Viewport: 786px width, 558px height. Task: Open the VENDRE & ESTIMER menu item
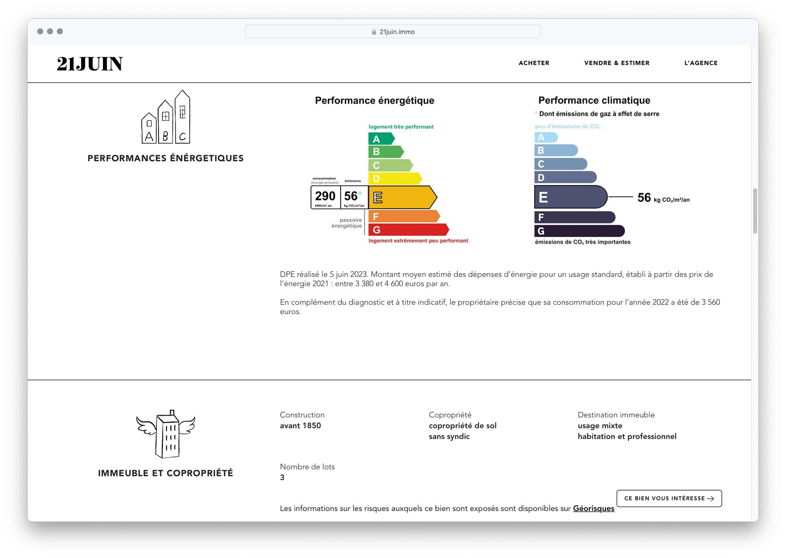[617, 63]
